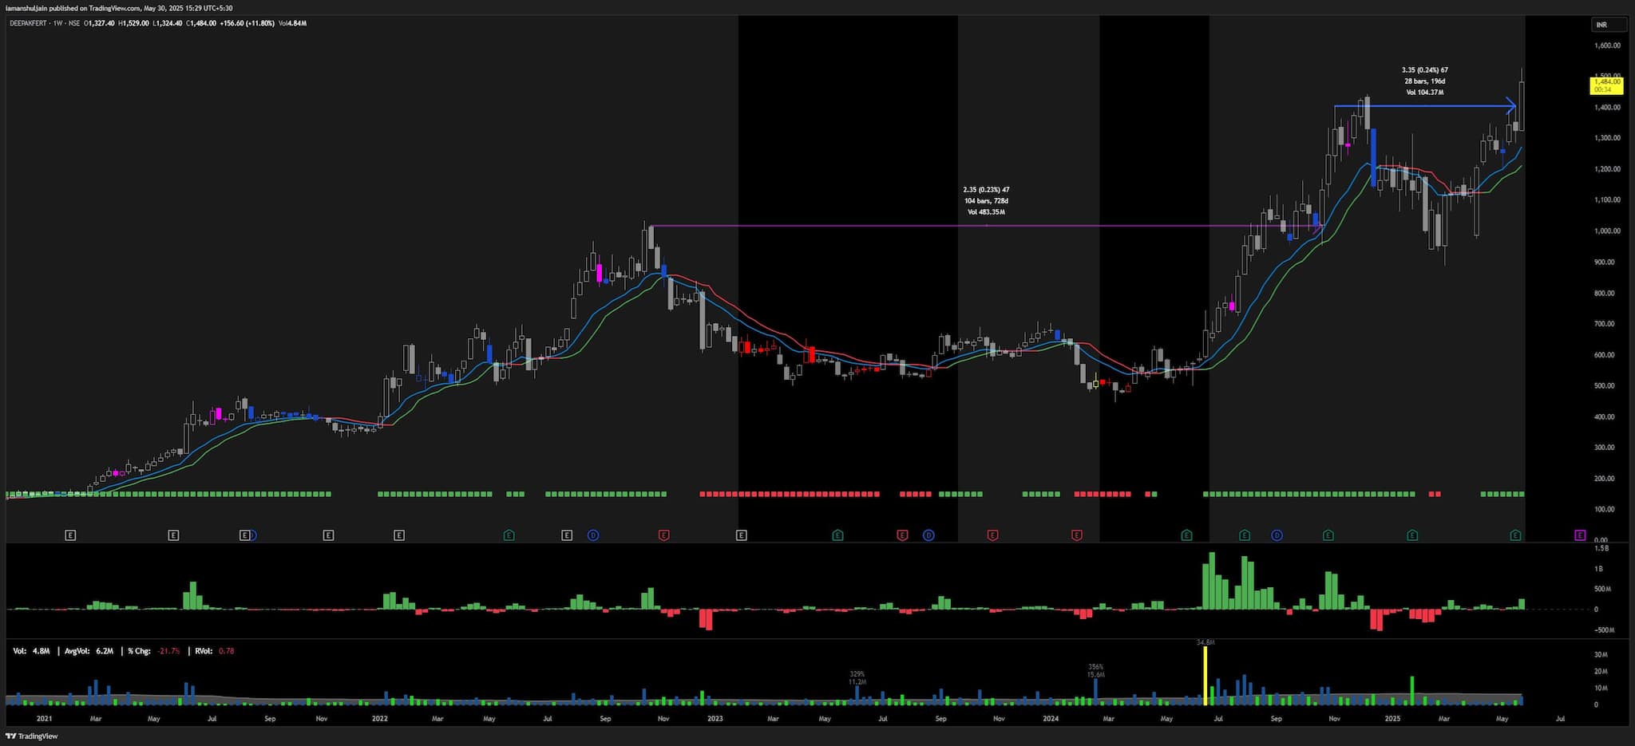Select the '28 bars, 196d' measurement label
This screenshot has height=746, width=1635.
click(x=1424, y=81)
